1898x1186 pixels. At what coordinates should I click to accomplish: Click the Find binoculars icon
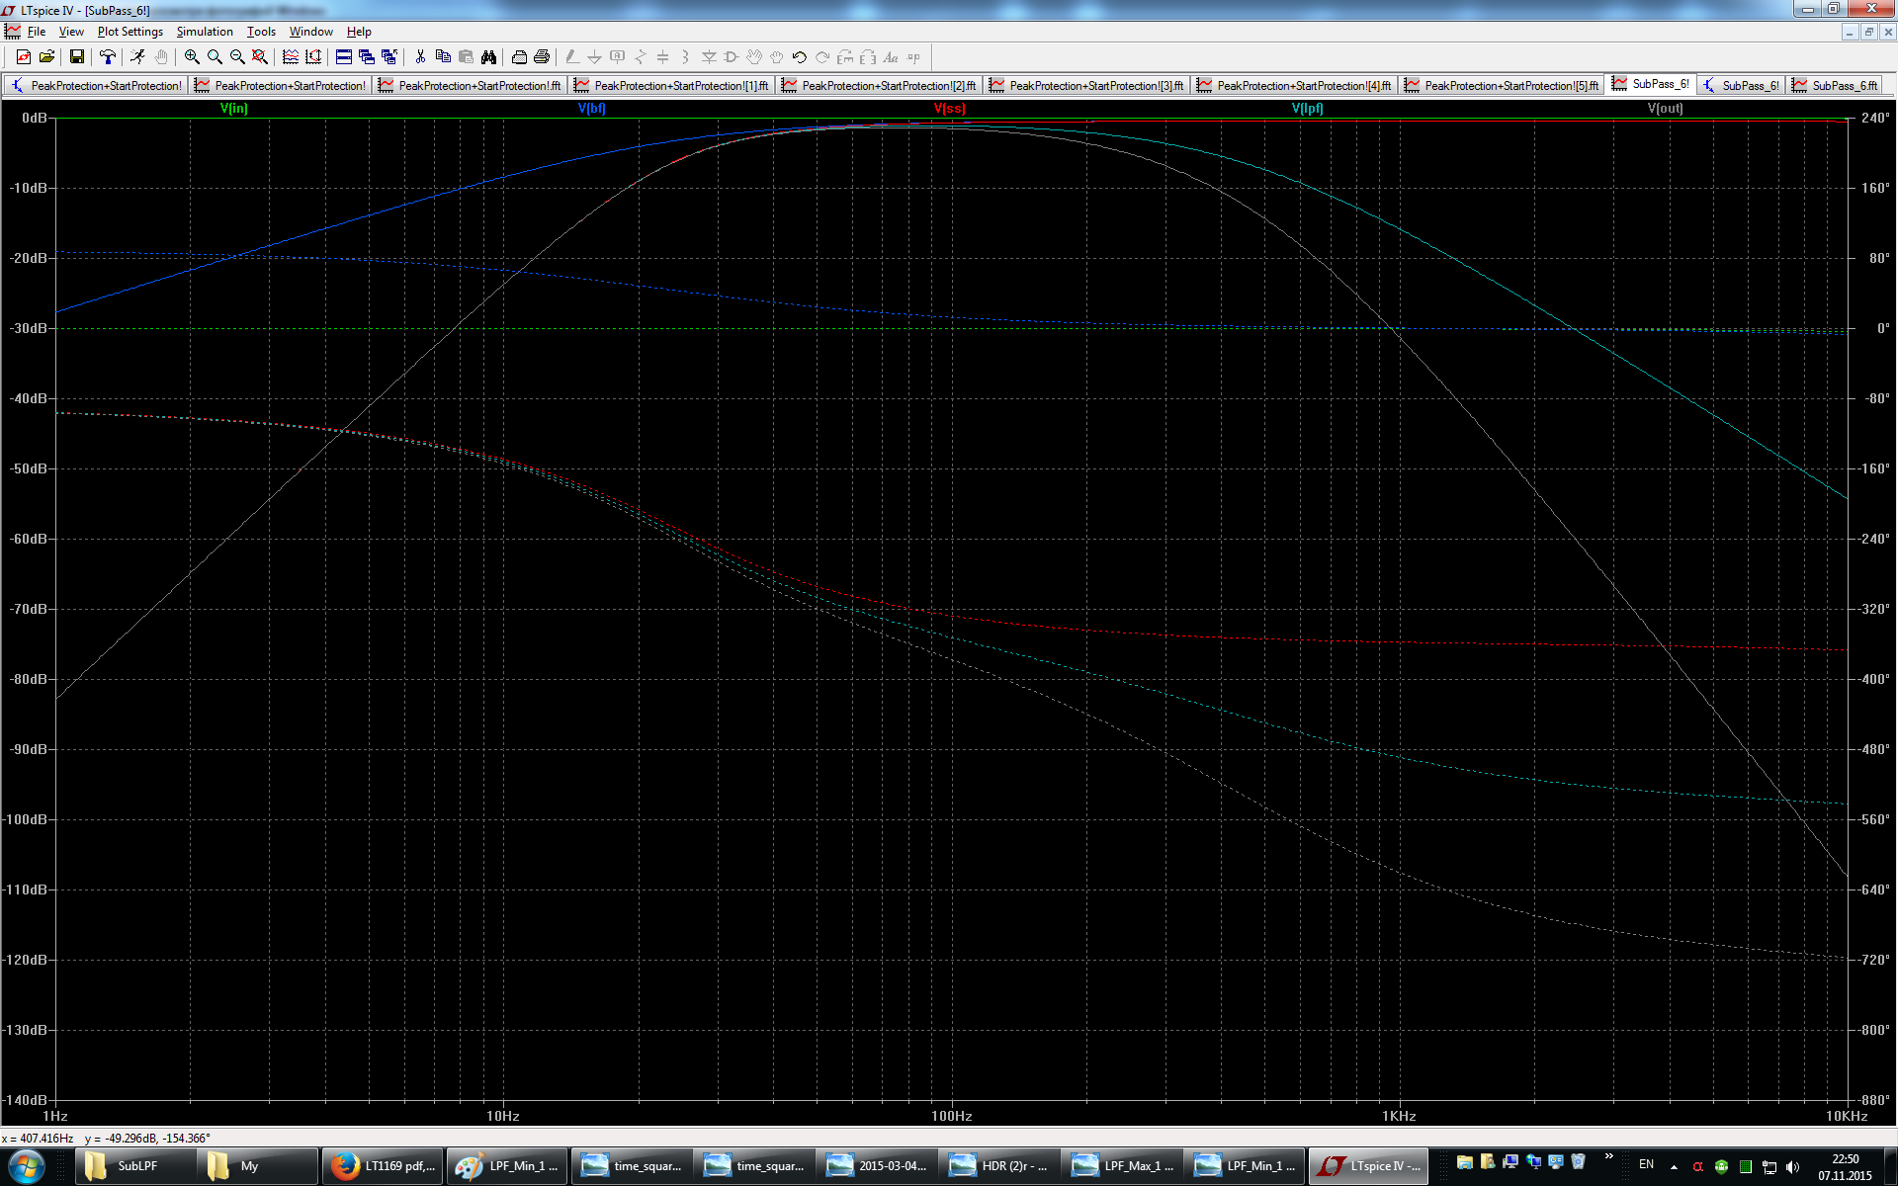(488, 57)
